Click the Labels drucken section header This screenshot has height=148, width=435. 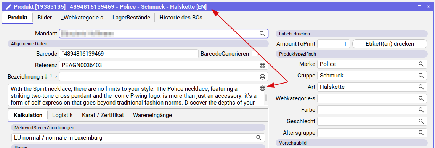[x=352, y=34]
